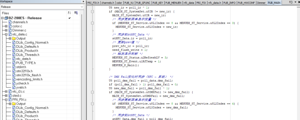Switch to the PUB_MENUEN tab

click(173, 3)
